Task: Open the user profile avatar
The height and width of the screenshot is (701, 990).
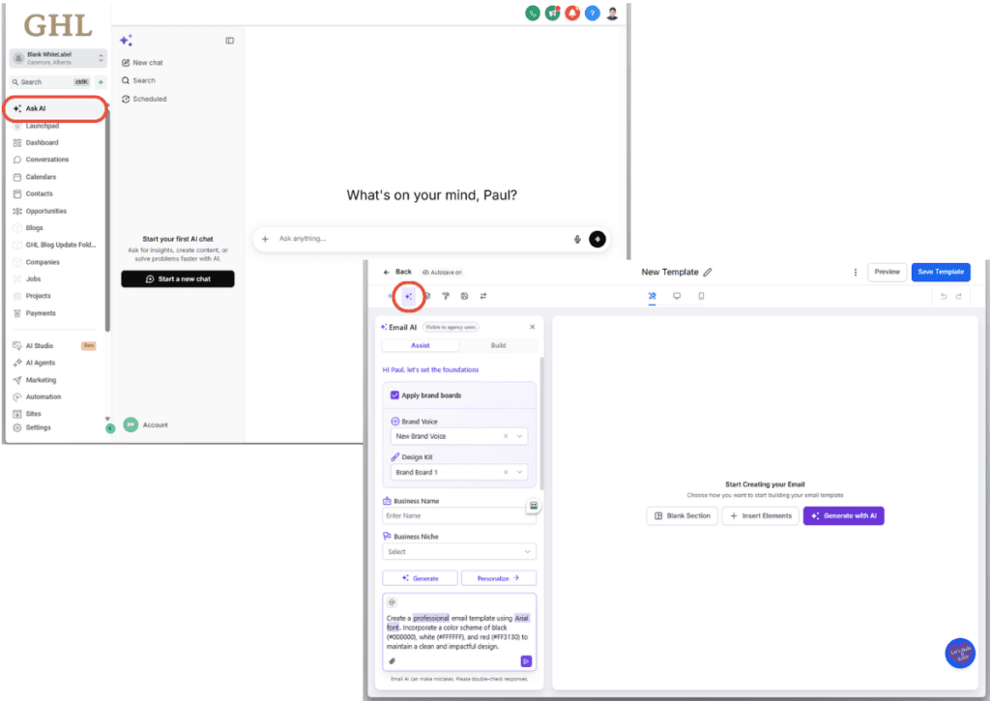Action: 612,14
